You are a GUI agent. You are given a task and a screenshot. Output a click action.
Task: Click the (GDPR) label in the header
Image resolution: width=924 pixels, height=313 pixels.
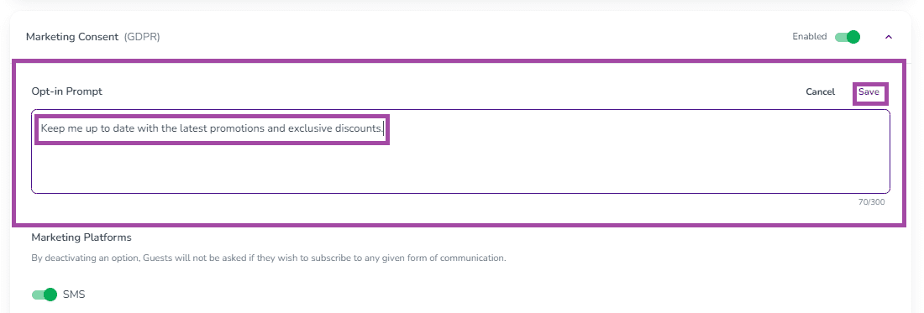tap(142, 37)
